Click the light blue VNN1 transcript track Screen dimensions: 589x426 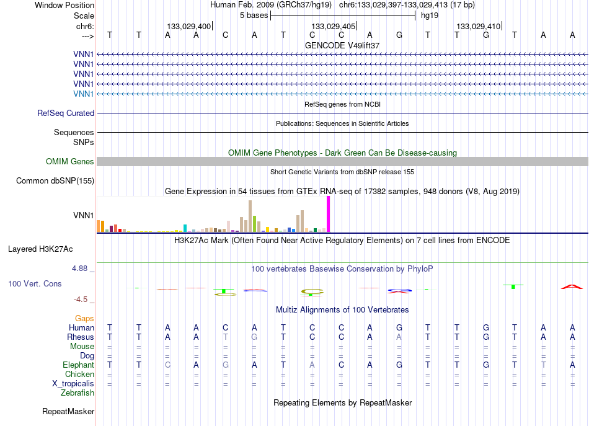342,94
